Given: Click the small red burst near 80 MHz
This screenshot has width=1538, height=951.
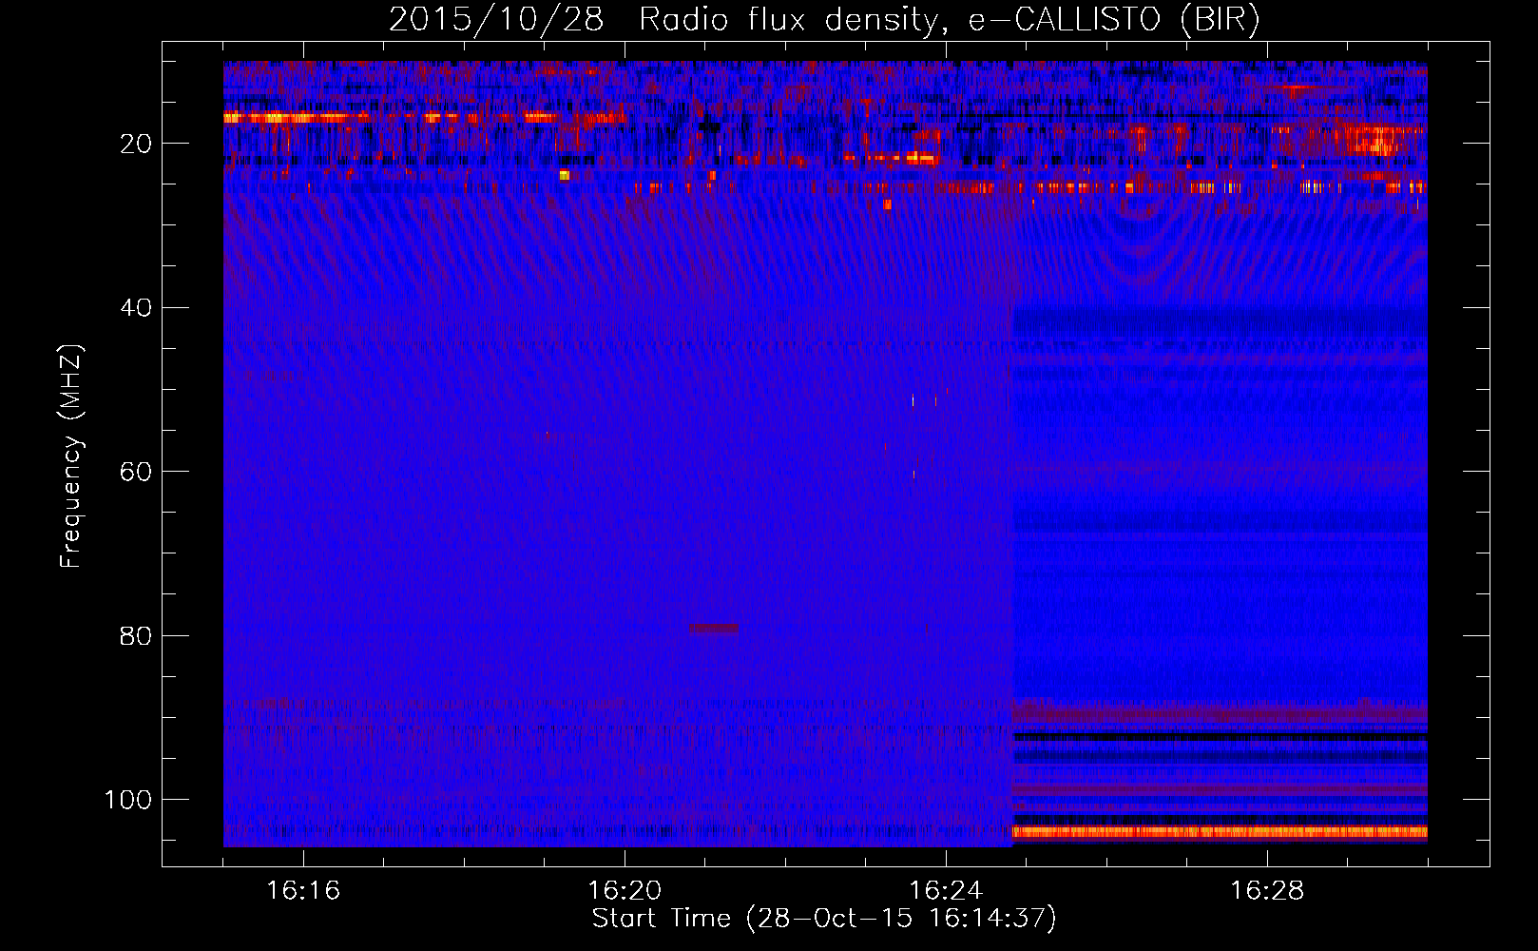Looking at the screenshot, I should [x=715, y=628].
